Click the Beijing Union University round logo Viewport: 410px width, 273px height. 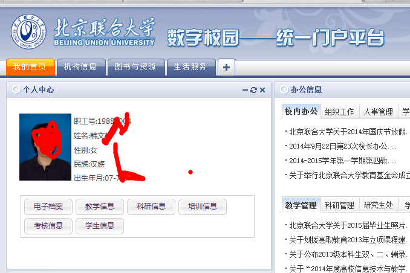[28, 31]
